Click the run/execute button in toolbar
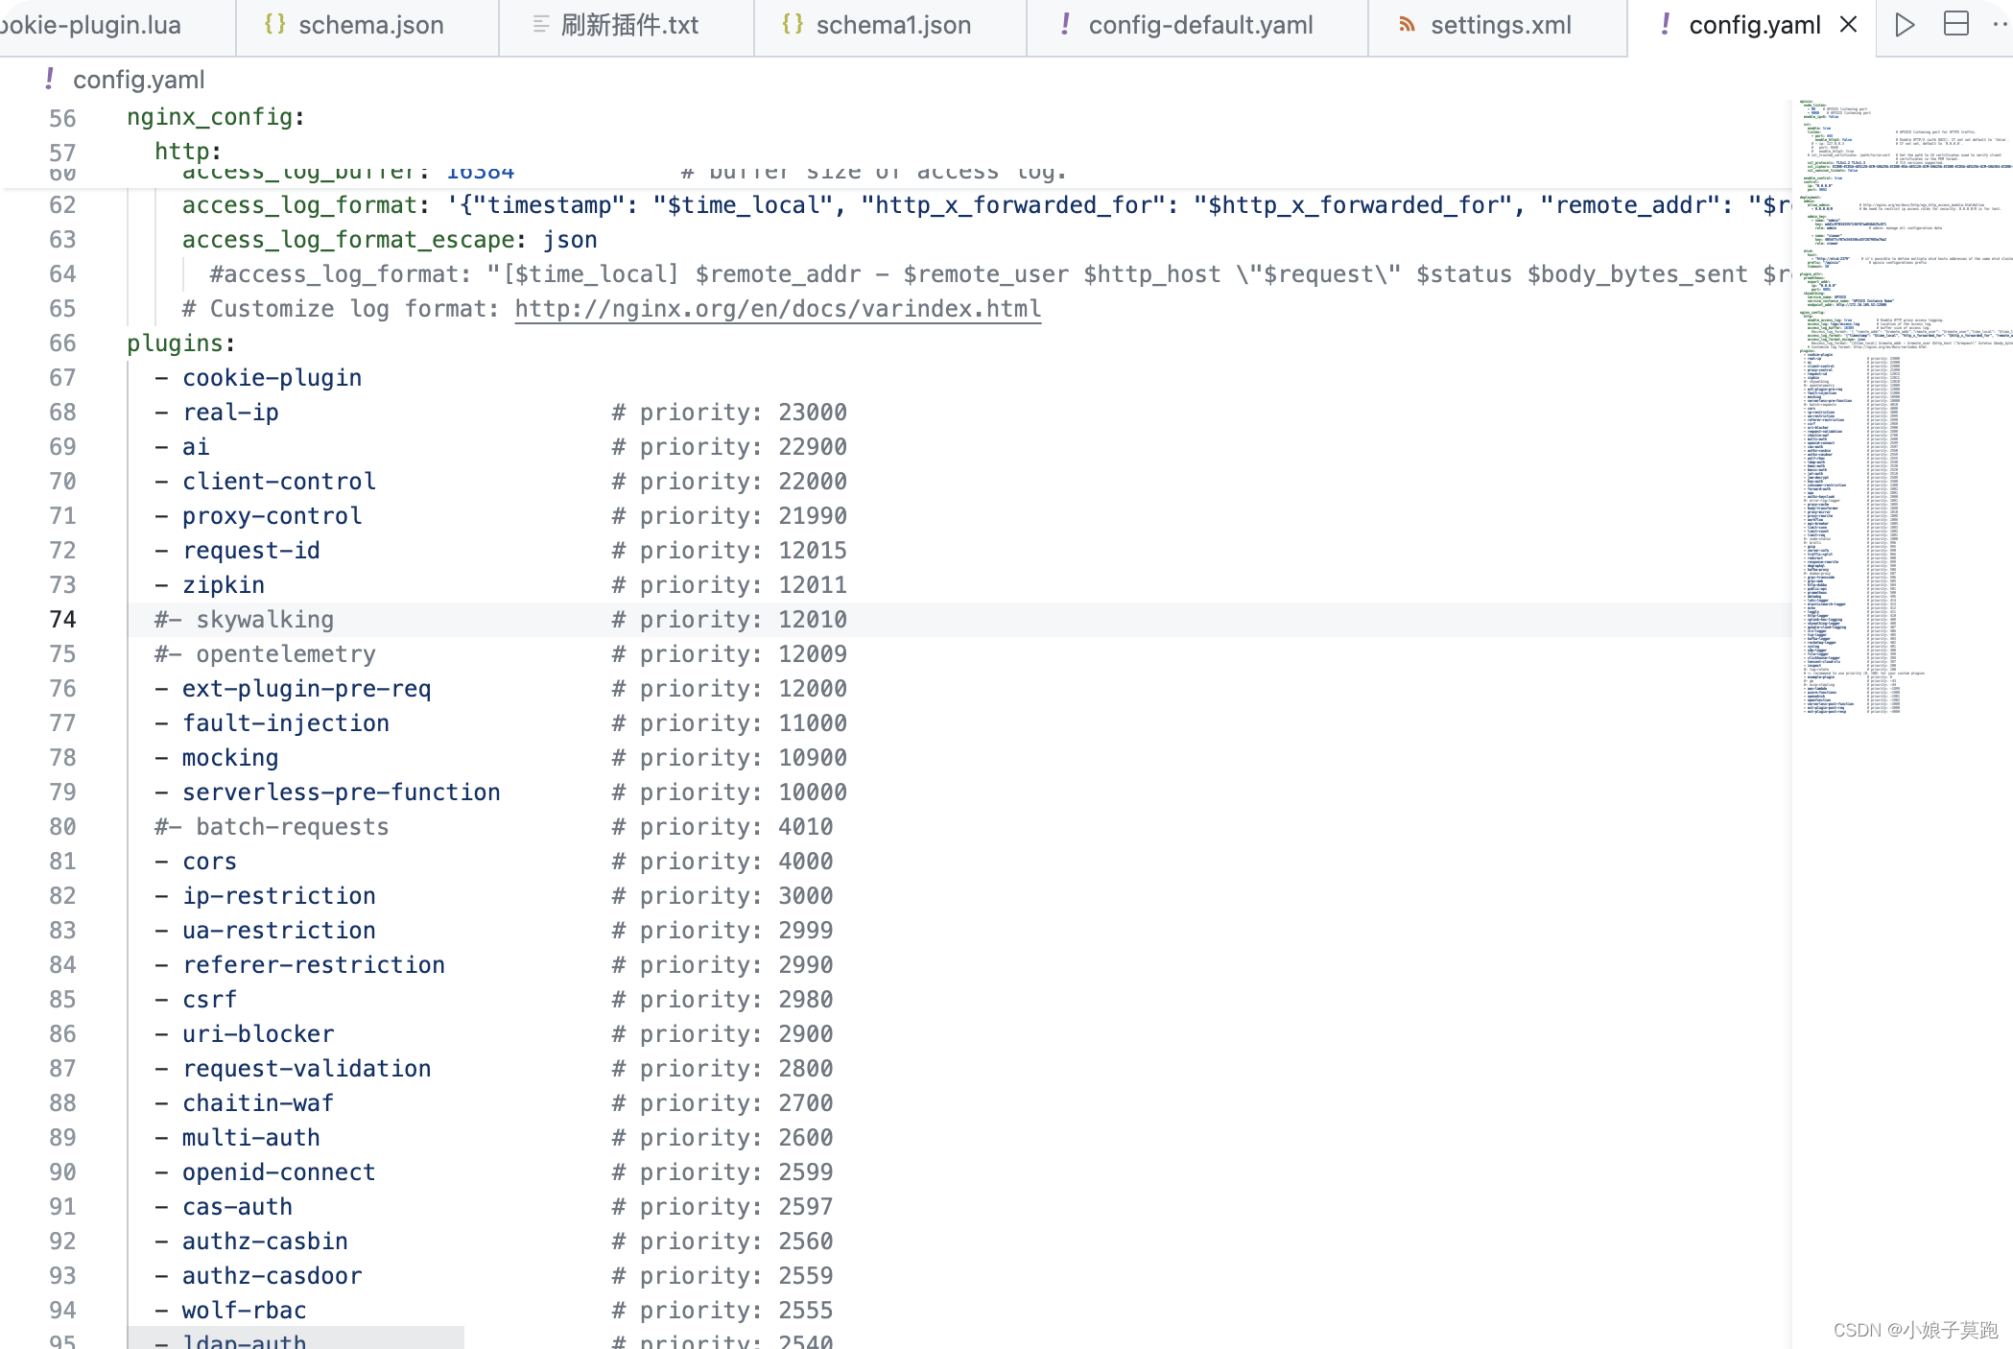 1905,24
